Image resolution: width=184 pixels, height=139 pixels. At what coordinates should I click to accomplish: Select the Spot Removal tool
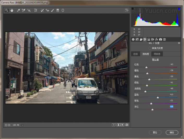coord(42,10)
